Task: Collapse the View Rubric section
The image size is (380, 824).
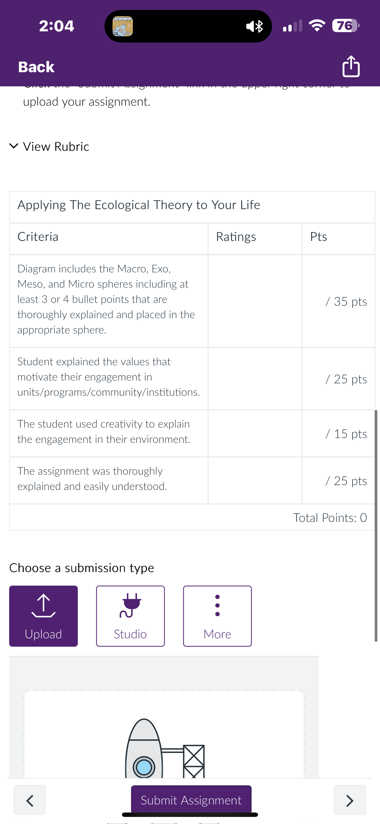Action: (x=49, y=146)
